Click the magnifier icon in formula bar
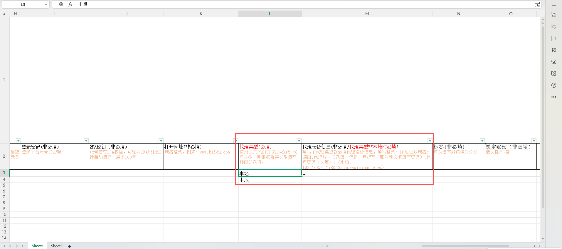 [61, 4]
